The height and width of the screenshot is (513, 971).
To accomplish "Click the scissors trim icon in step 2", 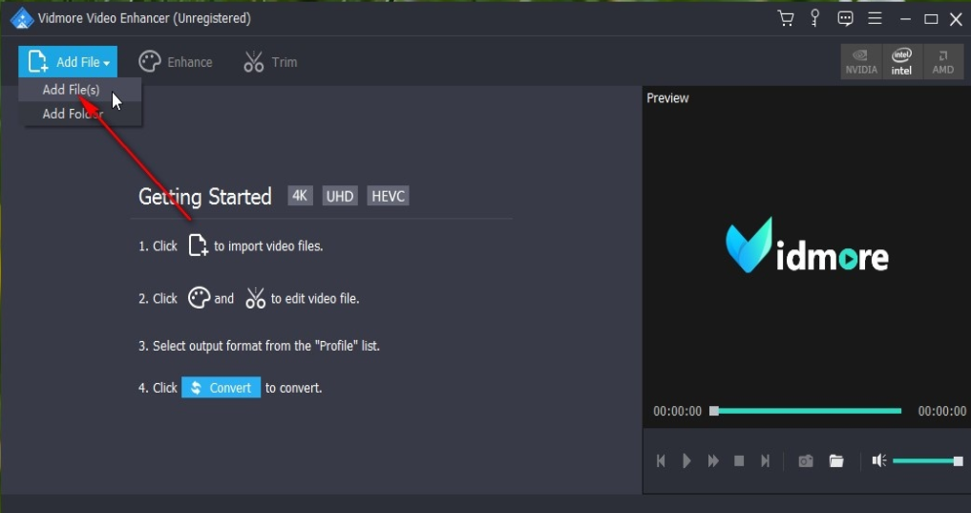I will (255, 298).
